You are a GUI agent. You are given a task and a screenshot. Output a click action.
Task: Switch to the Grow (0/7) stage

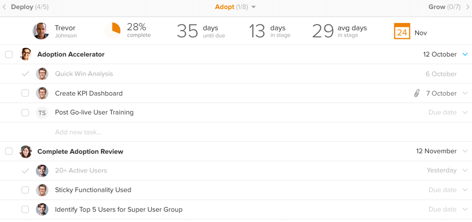pos(444,7)
